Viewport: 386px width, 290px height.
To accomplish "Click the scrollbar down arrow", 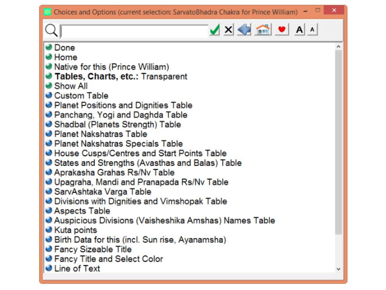I will [x=338, y=269].
